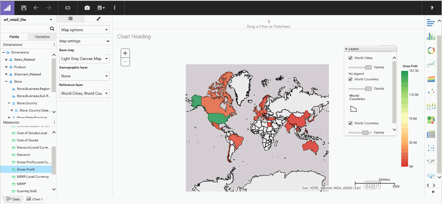Open the wf_retail_lite data source dropdown
Screen dimensions: 442x204
28,20
